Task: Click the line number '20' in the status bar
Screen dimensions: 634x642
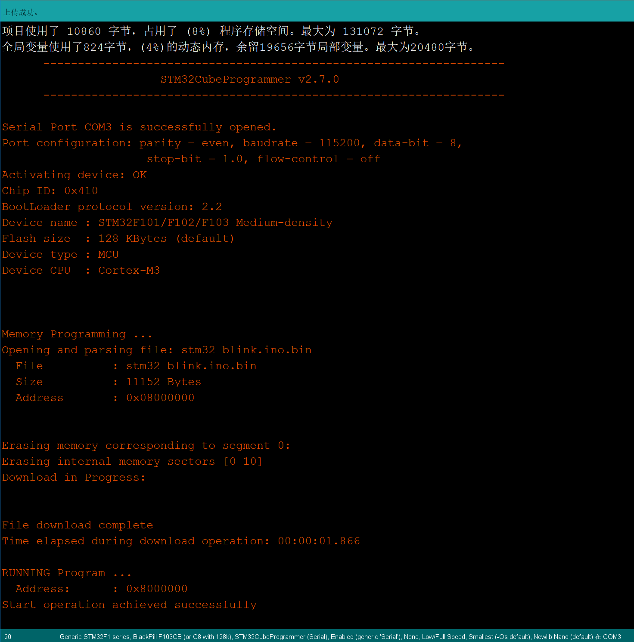Action: tap(8, 637)
